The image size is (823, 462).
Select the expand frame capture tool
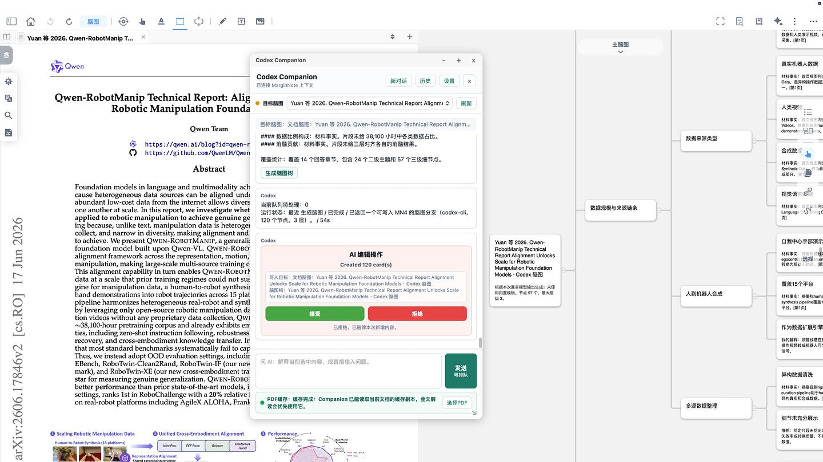[x=199, y=21]
